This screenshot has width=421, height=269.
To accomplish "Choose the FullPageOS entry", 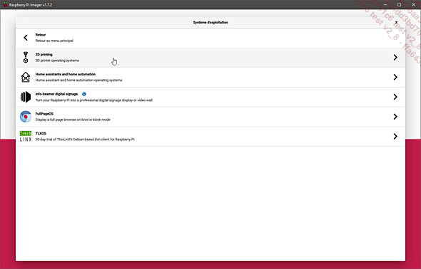I will [x=210, y=117].
